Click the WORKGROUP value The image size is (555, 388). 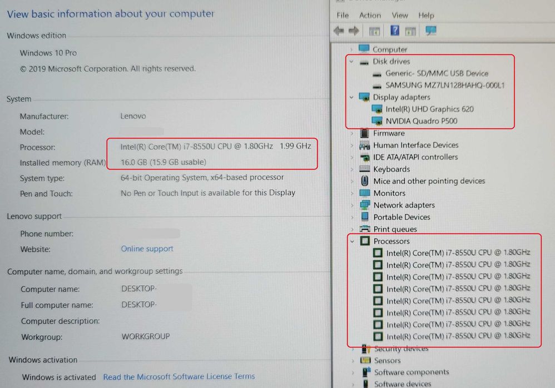pos(146,336)
